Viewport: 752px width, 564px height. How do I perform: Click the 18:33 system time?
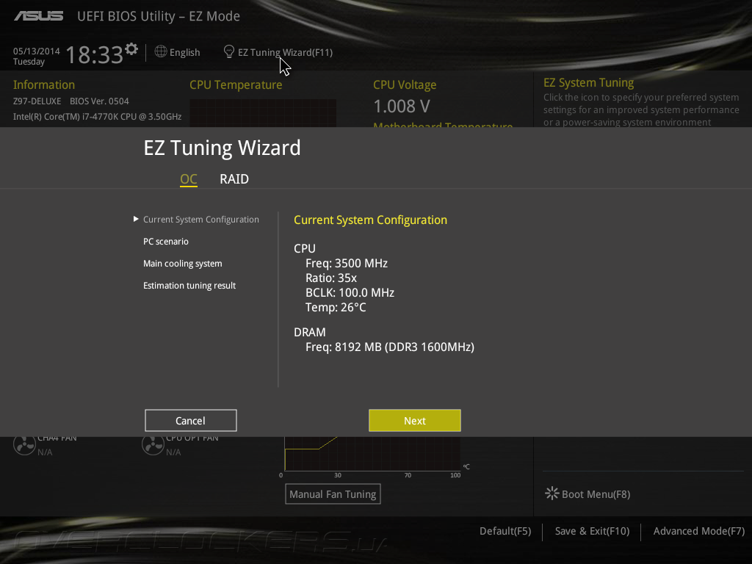tap(95, 54)
